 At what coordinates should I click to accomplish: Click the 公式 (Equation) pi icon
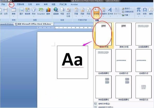click(138, 11)
